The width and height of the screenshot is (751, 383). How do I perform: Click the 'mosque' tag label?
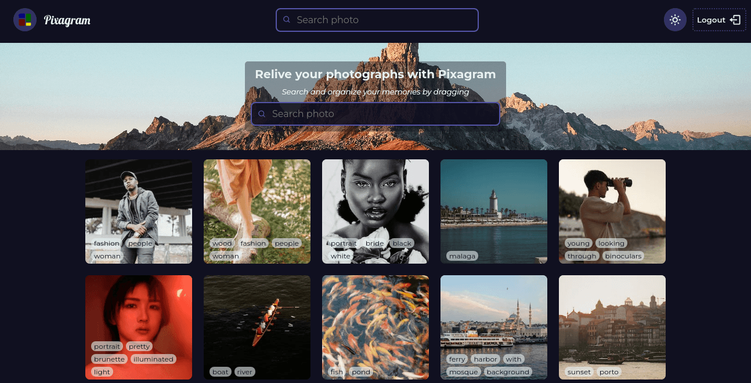coord(463,372)
